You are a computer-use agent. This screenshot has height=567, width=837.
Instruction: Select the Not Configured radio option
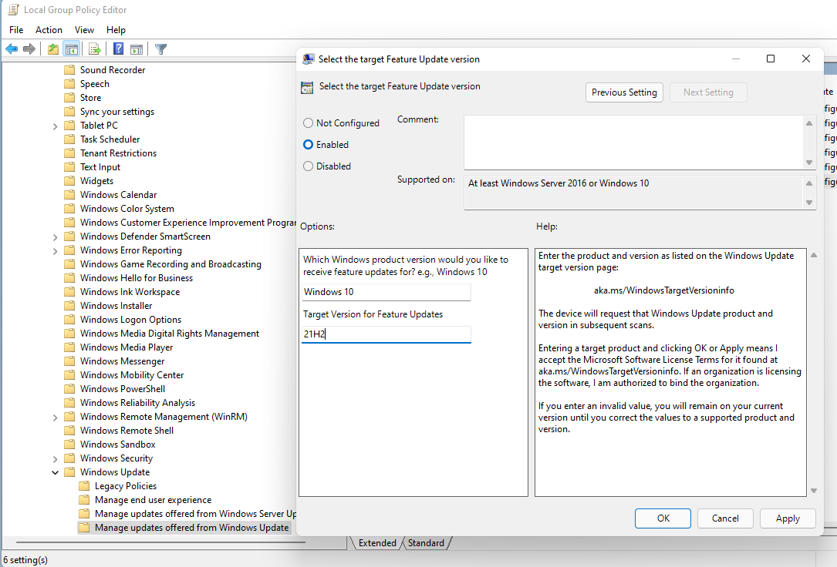[x=308, y=123]
